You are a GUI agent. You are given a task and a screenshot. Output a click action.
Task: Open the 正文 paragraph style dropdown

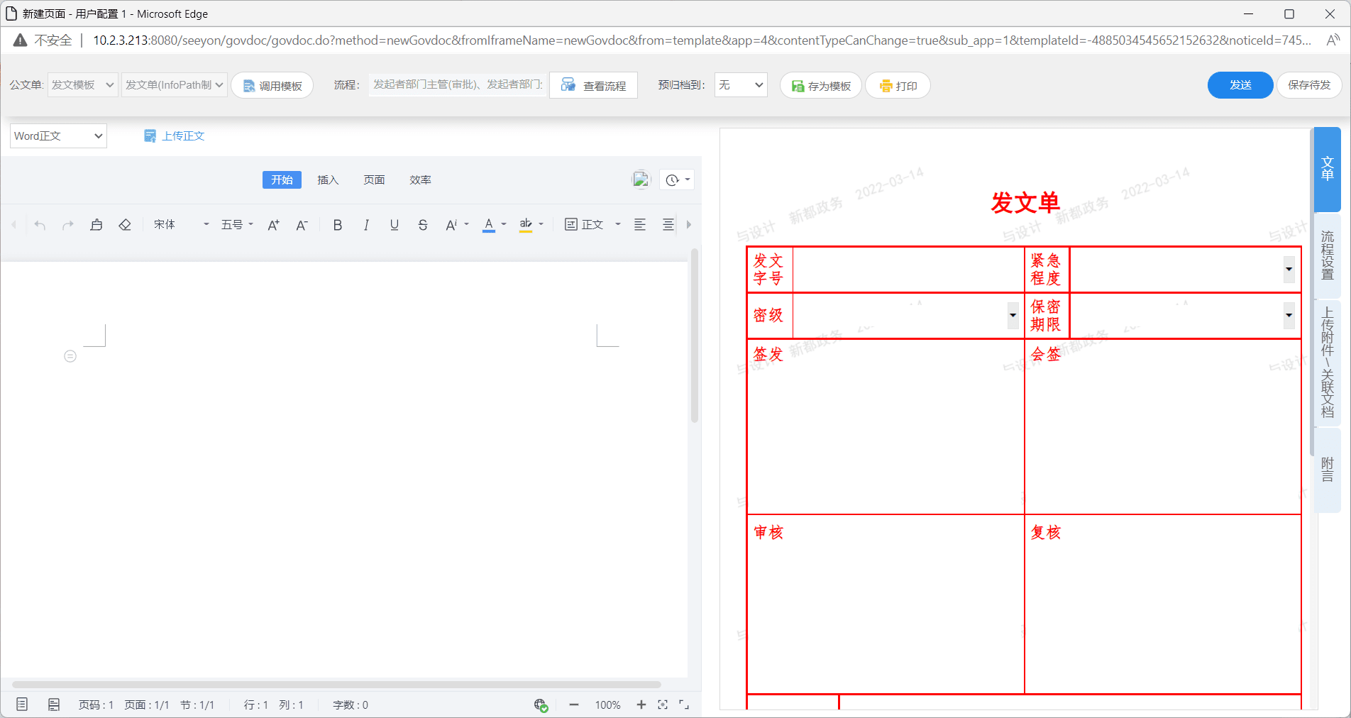[x=593, y=225]
